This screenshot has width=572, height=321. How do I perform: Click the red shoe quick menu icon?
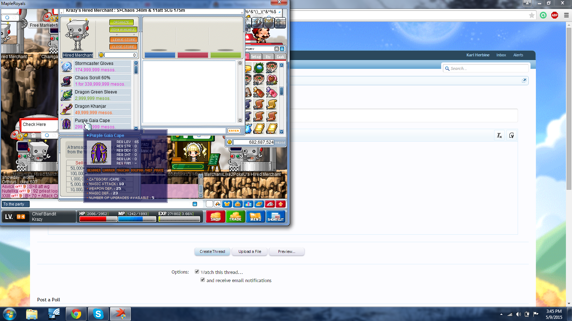[x=270, y=204]
